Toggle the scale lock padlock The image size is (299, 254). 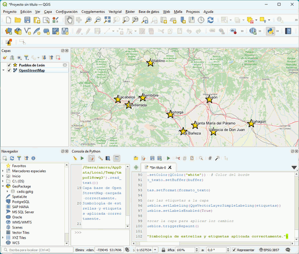163,250
